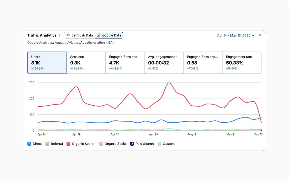
Task: Click the Organic Social legend label
Action: click(115, 144)
